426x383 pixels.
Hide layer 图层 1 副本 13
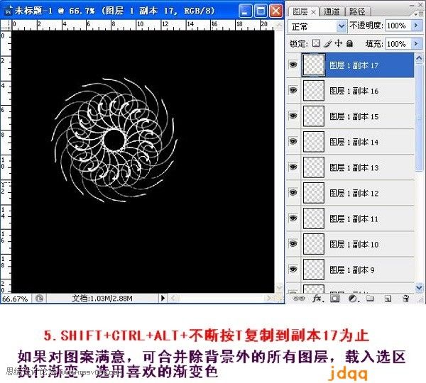coord(293,167)
